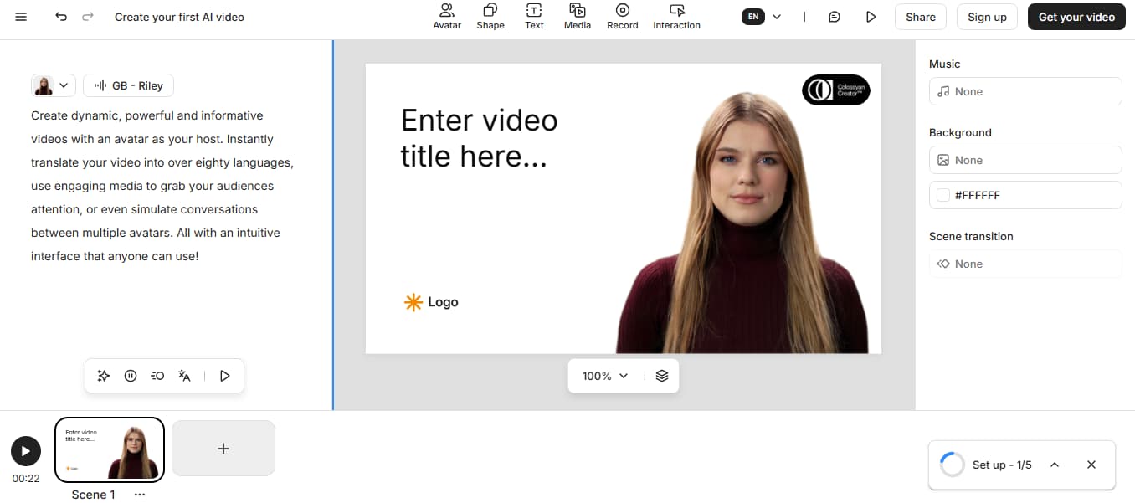Viewport: 1135px width, 503px height.
Task: Click the Get your video button
Action: click(x=1076, y=16)
